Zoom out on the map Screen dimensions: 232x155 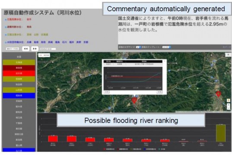click(x=229, y=108)
